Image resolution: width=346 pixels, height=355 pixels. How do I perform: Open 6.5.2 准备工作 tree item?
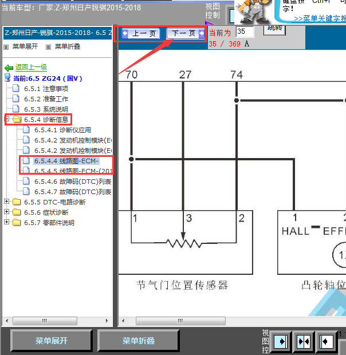click(x=46, y=99)
